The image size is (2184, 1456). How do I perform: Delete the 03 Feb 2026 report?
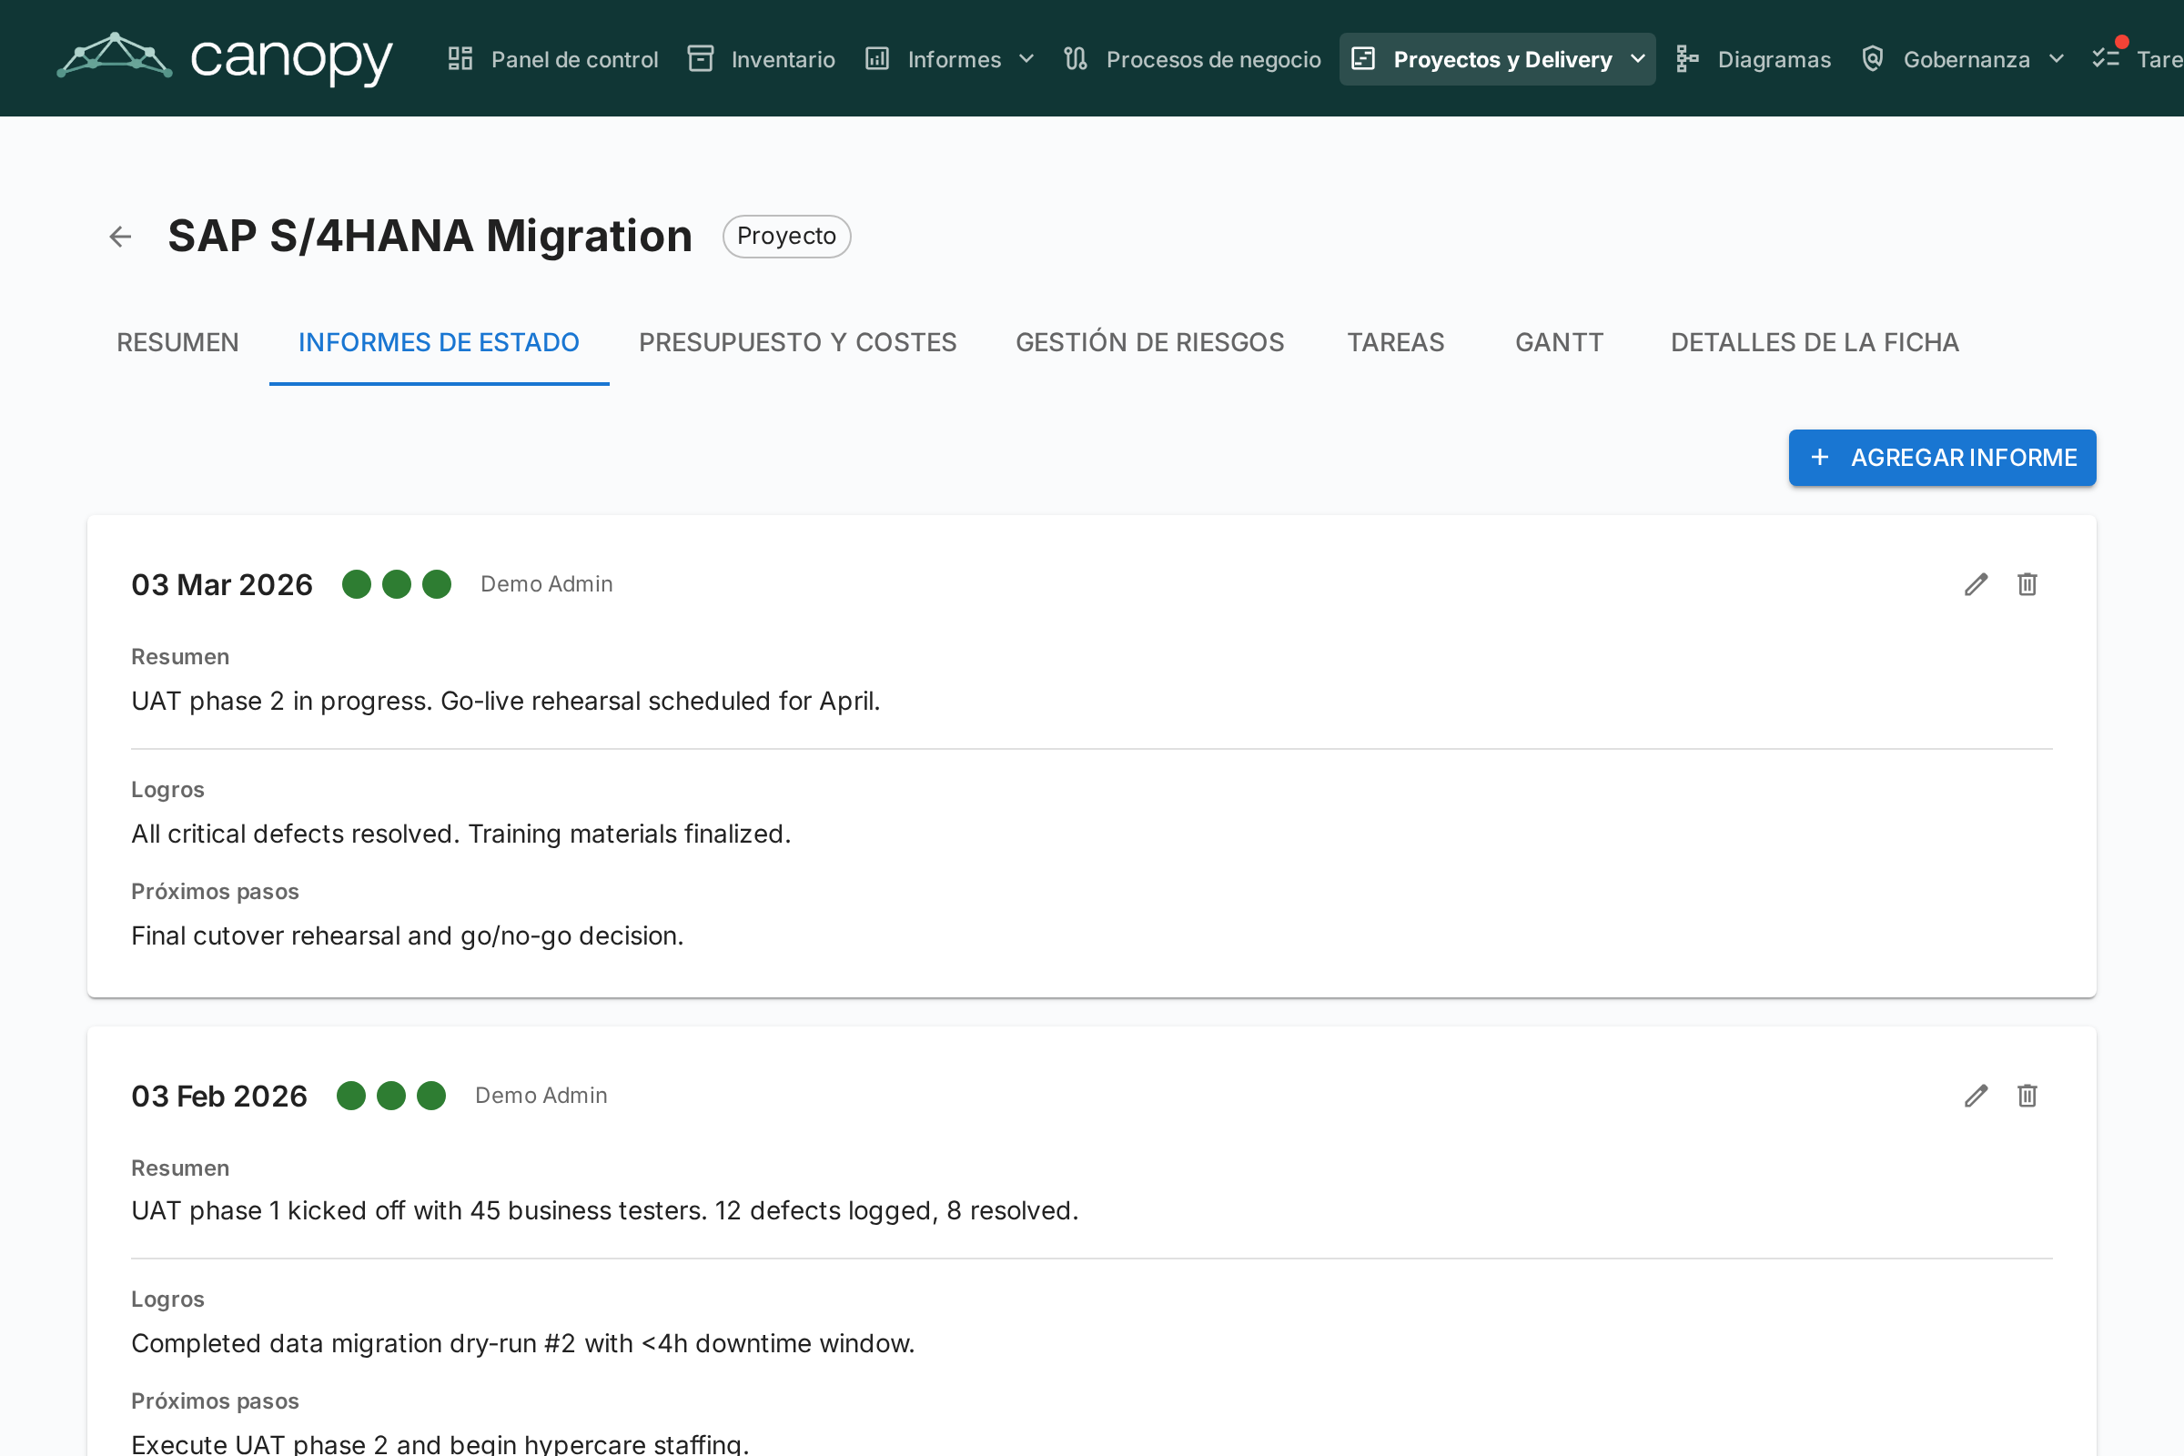(x=2027, y=1096)
